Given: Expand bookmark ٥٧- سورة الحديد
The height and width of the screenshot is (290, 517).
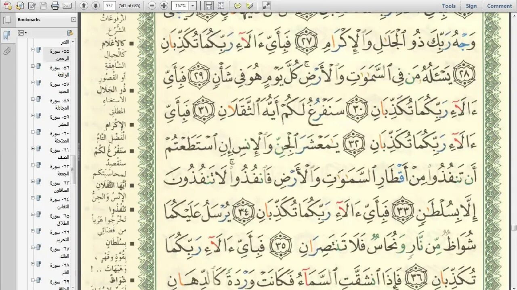Looking at the screenshot, I should point(33,83).
